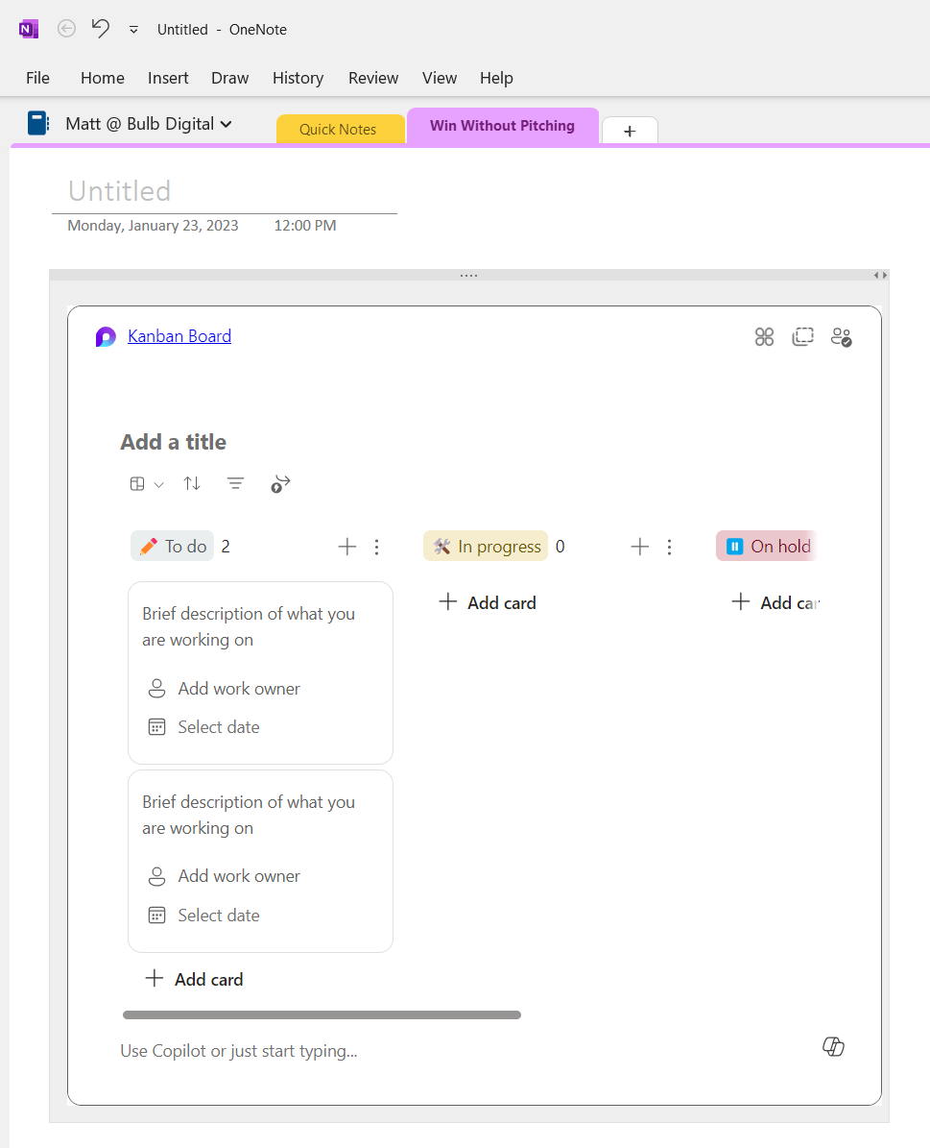
Task: Click the Copilot icon
Action: click(x=833, y=1047)
